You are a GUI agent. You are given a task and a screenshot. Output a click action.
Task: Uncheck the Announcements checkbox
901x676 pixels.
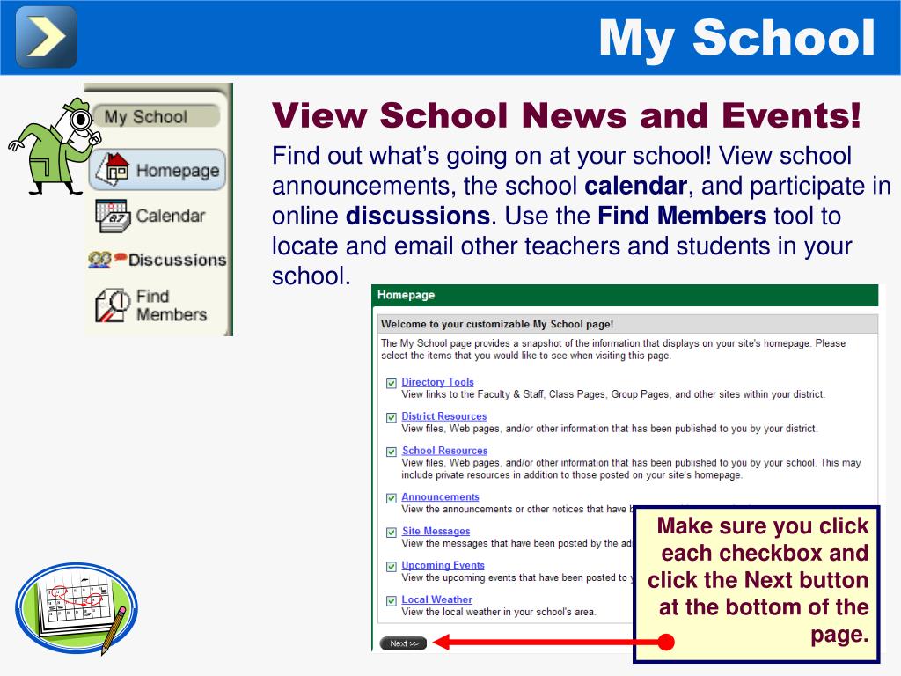392,498
